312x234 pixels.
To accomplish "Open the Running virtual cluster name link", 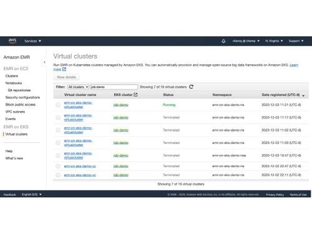I will tap(78, 105).
